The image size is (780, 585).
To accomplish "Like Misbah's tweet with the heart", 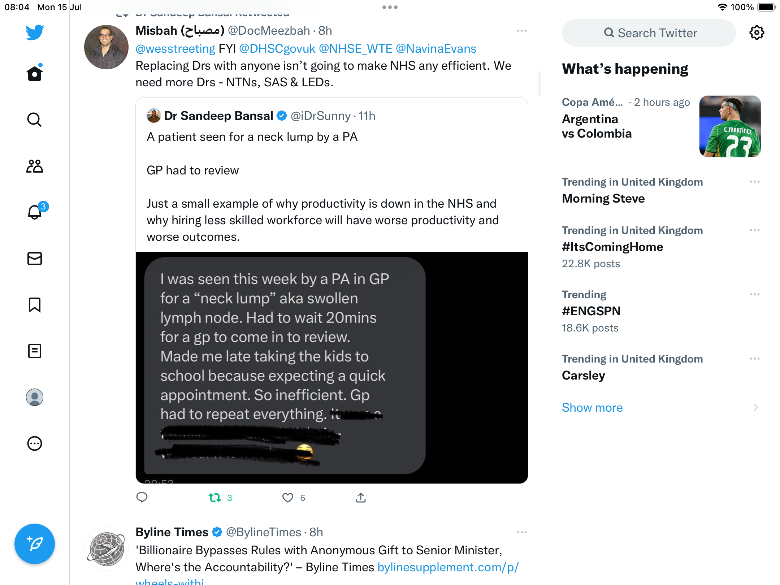I will click(x=288, y=498).
